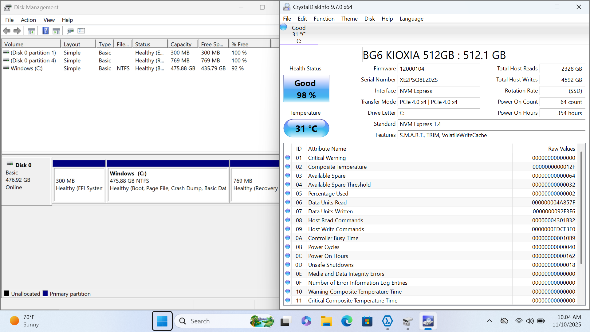Toggle the Show/Hide Console Tree icon

pos(31,31)
